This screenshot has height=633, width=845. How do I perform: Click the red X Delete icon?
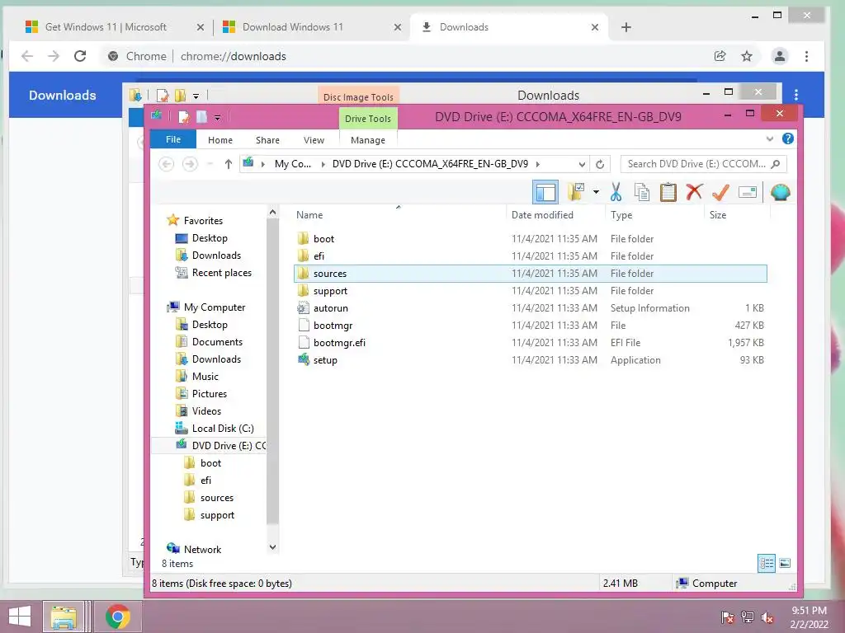coord(694,191)
